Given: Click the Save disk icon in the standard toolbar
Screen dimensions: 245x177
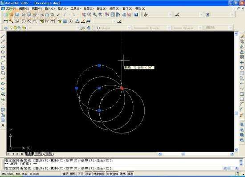Looking at the screenshot, I should click(x=17, y=15).
